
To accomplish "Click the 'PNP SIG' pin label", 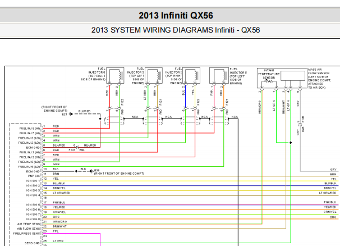I will (x=34, y=176).
